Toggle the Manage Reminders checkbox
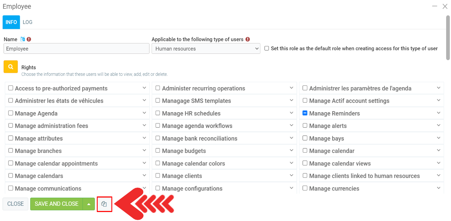 pyautogui.click(x=305, y=113)
